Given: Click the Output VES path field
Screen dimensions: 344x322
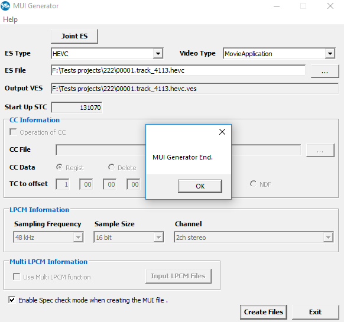Looking at the screenshot, I should pos(194,89).
